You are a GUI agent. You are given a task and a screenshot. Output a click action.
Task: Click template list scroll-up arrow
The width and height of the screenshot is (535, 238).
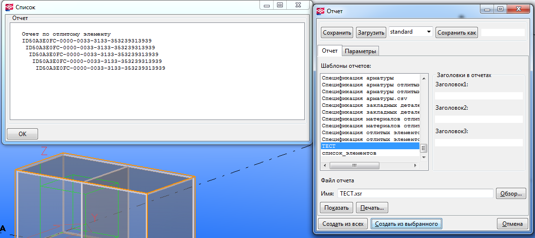pyautogui.click(x=423, y=78)
